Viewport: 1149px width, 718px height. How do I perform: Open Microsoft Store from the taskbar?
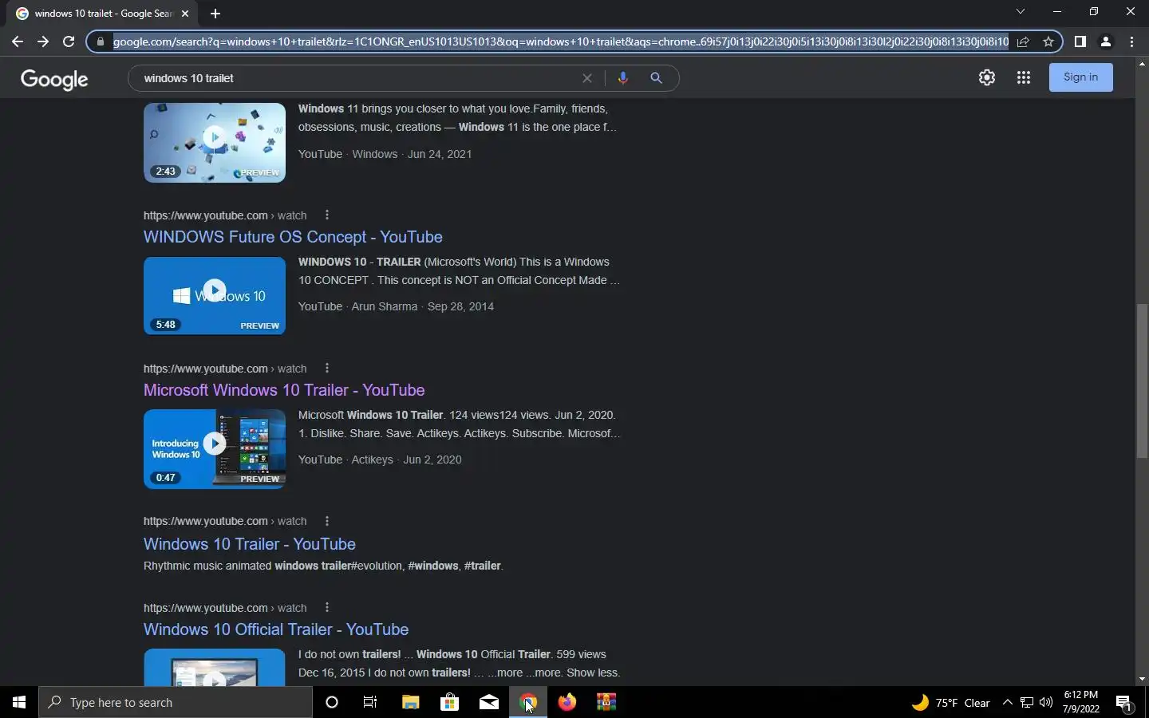449,702
